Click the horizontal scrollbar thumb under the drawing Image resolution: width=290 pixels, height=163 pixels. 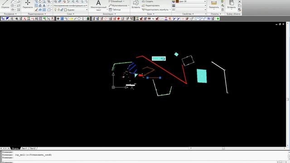[223, 148]
